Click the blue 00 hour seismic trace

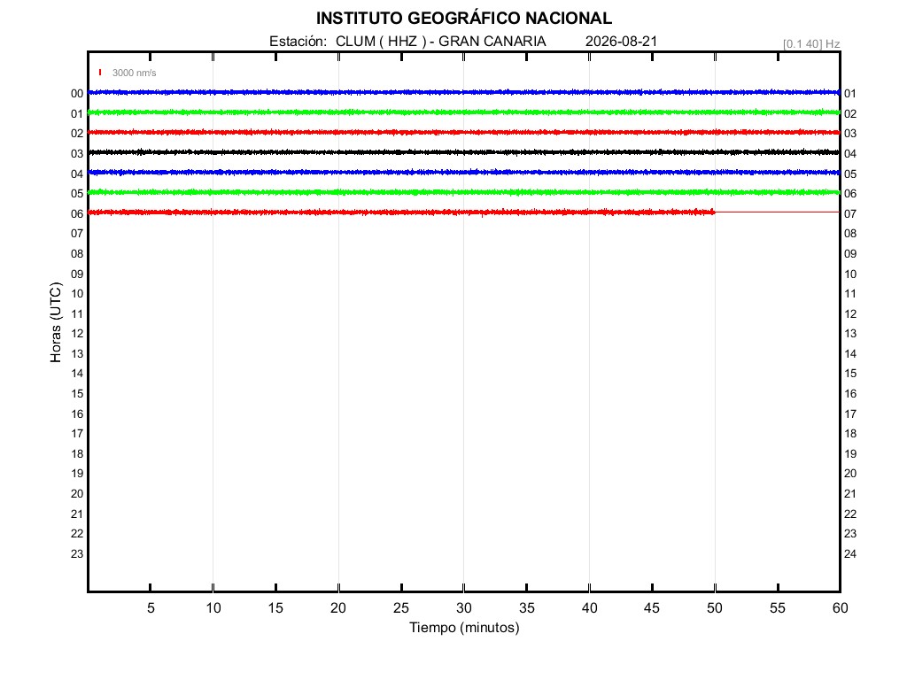pos(464,92)
